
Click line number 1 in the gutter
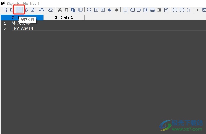pyautogui.click(x=5, y=23)
